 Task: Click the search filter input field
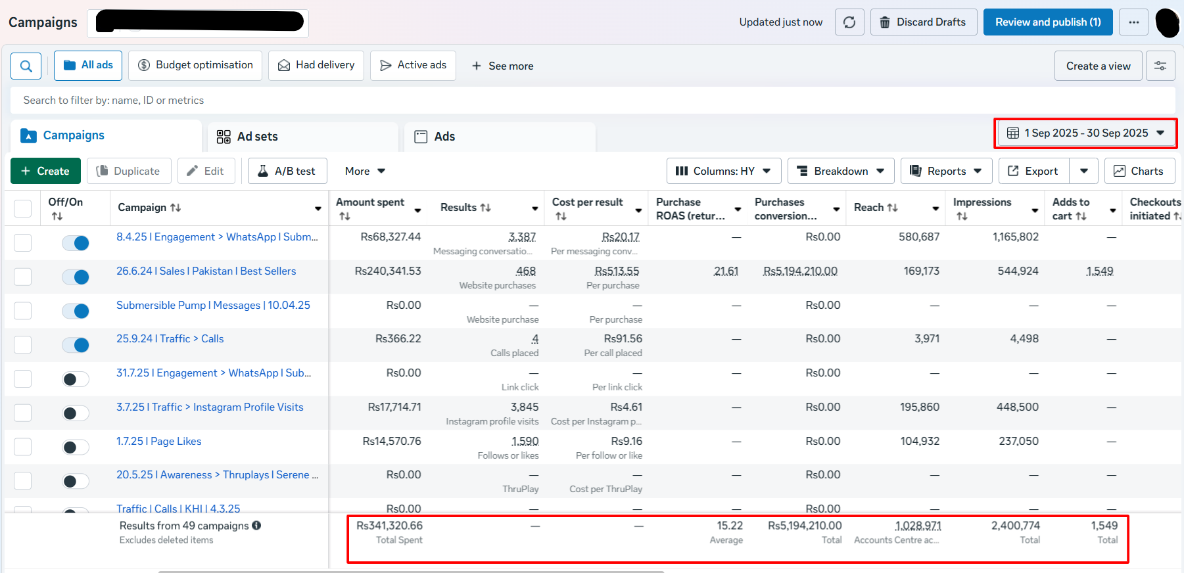[592, 101]
